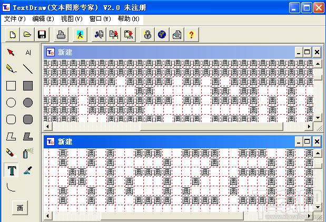Click the lower 新建 window title bar
This screenshot has width=326, height=222.
[x=169, y=142]
